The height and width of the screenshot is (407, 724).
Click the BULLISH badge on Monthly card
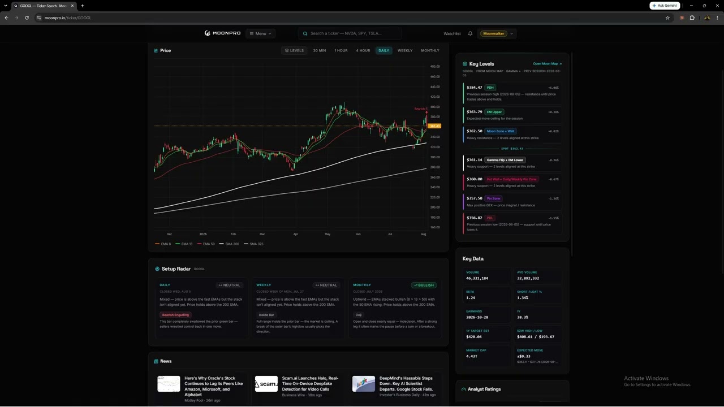(x=424, y=285)
